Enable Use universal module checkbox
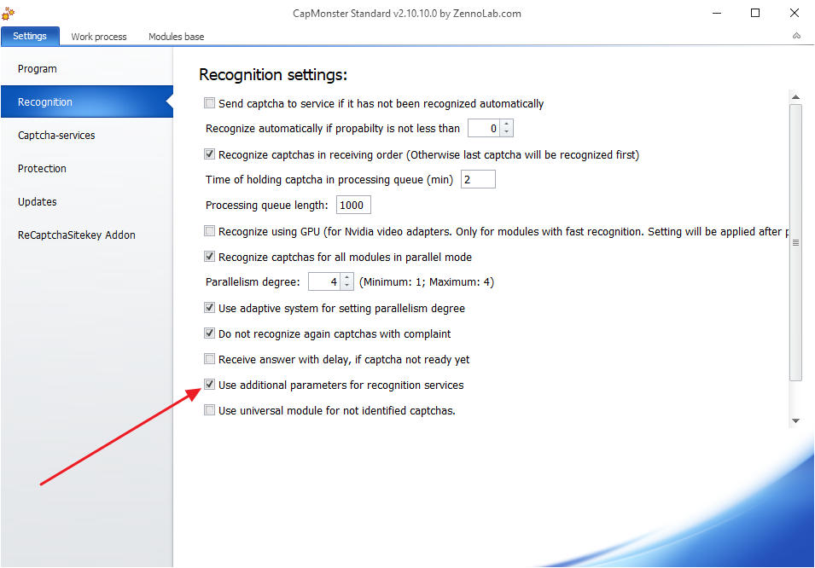This screenshot has height=568, width=815. [209, 410]
